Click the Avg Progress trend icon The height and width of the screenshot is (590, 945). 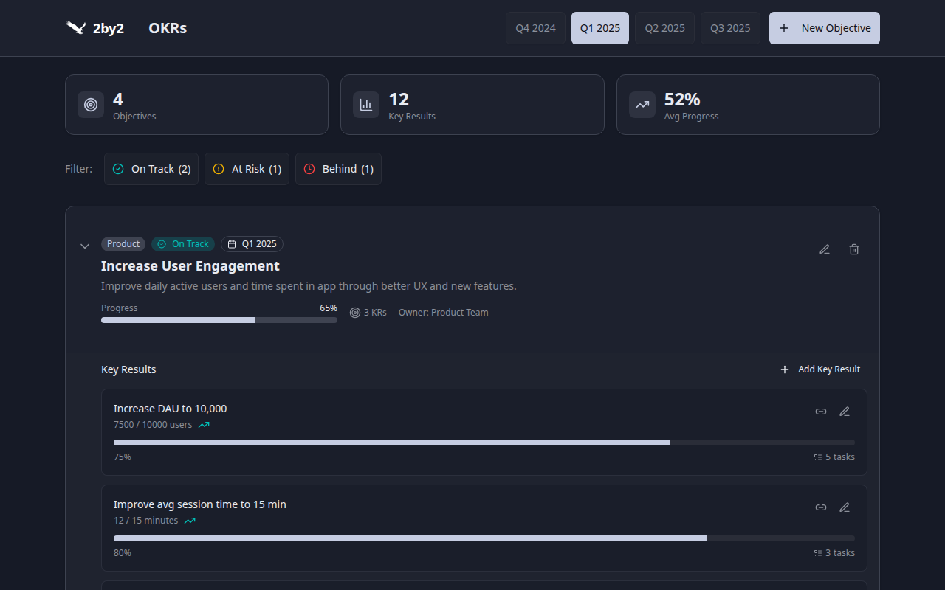(642, 105)
